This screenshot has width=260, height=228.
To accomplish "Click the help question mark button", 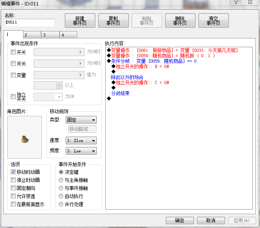I will click(x=236, y=2).
